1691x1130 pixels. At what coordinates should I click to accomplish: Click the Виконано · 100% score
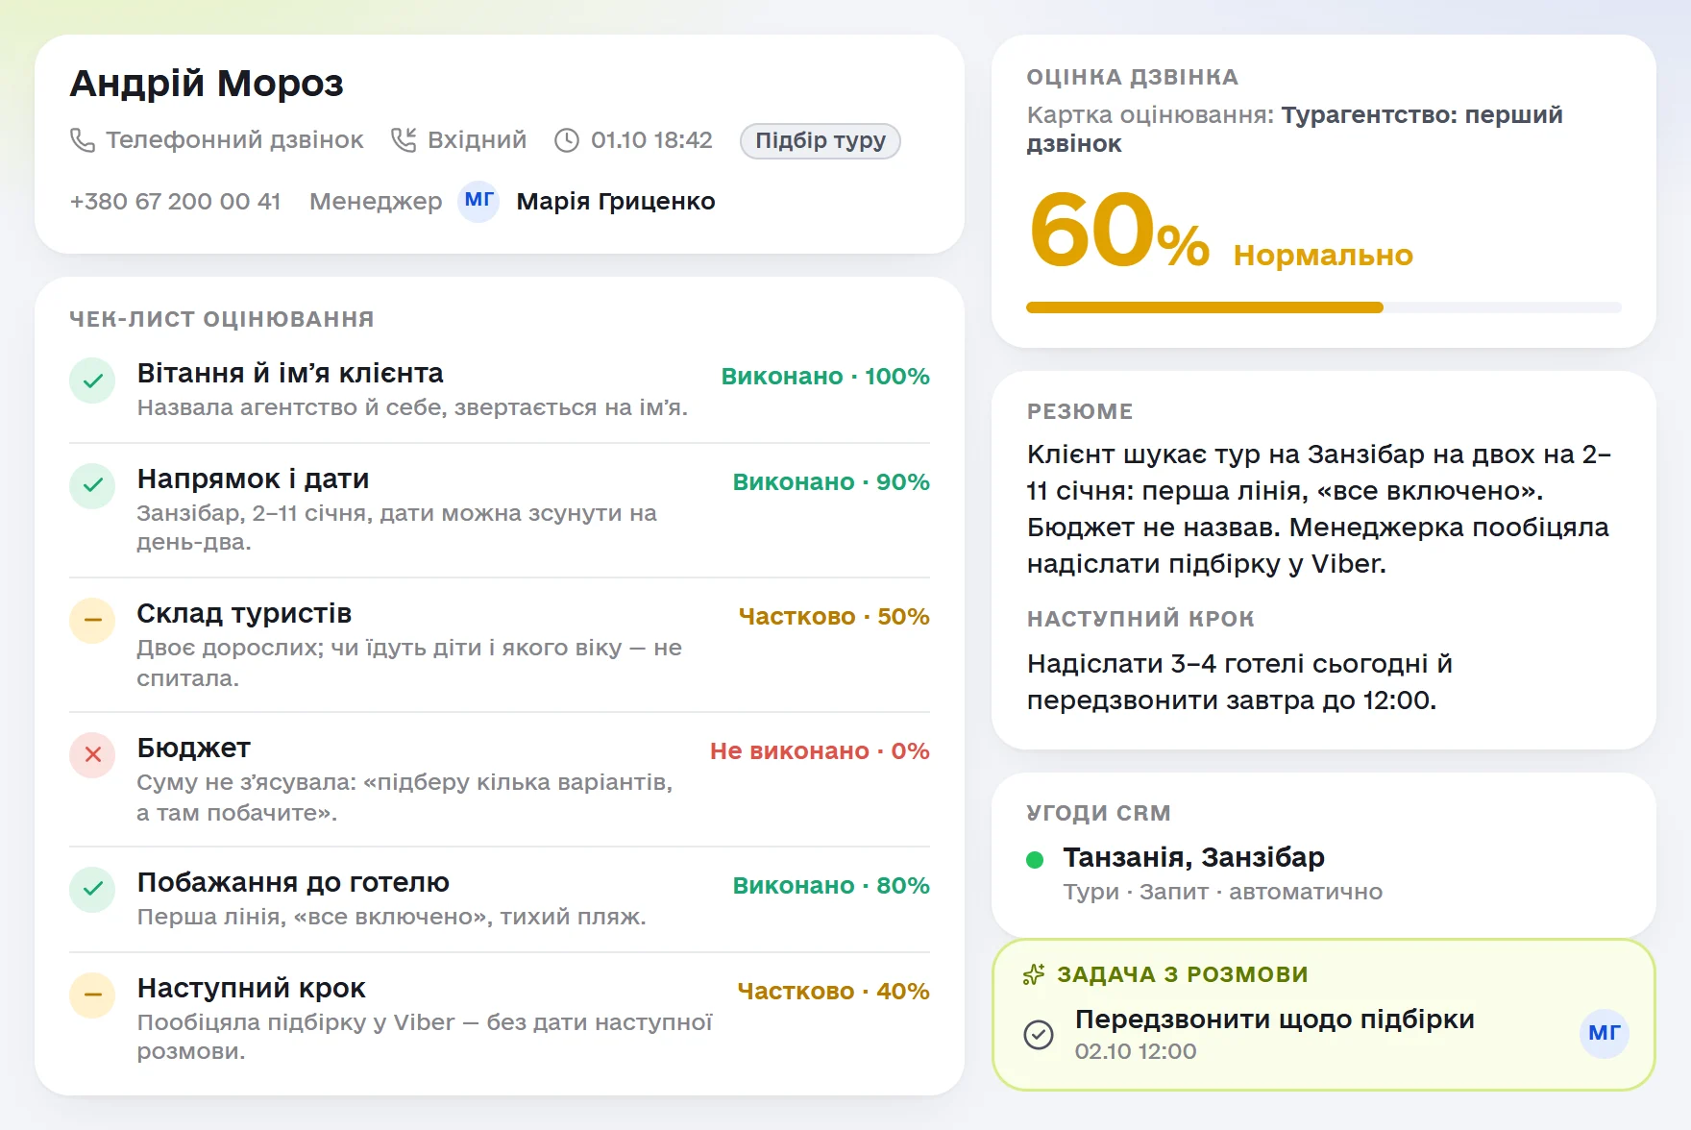point(825,376)
